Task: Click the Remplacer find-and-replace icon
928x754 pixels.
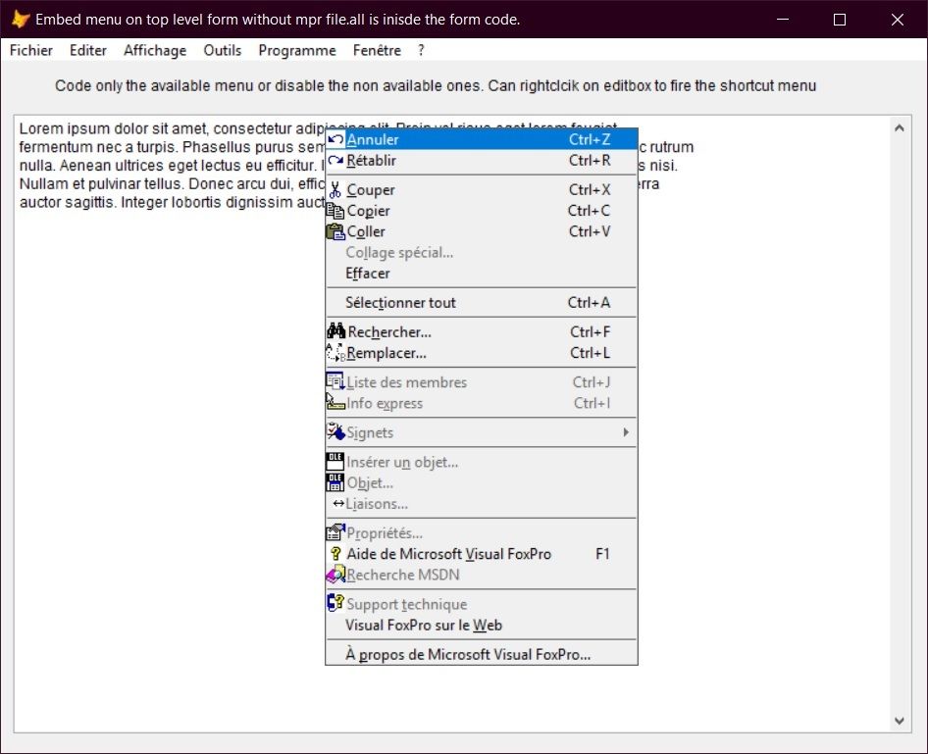Action: click(x=335, y=352)
